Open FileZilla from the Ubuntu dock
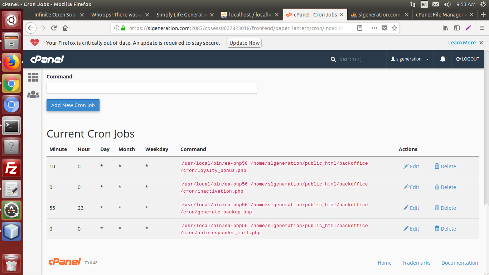Screen dimensions: 489x275 pyautogui.click(x=11, y=168)
